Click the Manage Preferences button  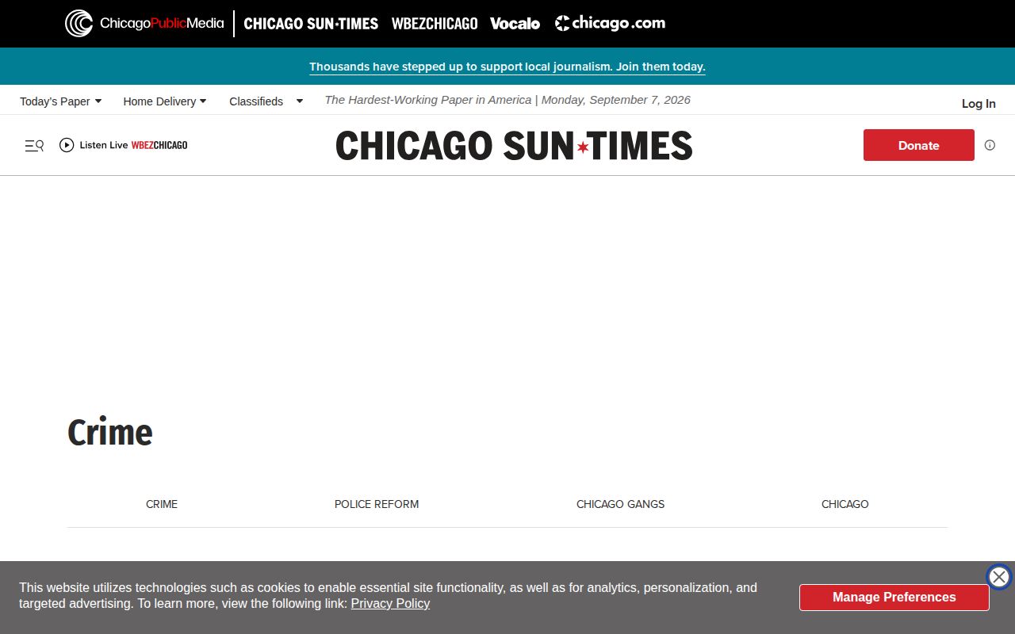pos(894,598)
